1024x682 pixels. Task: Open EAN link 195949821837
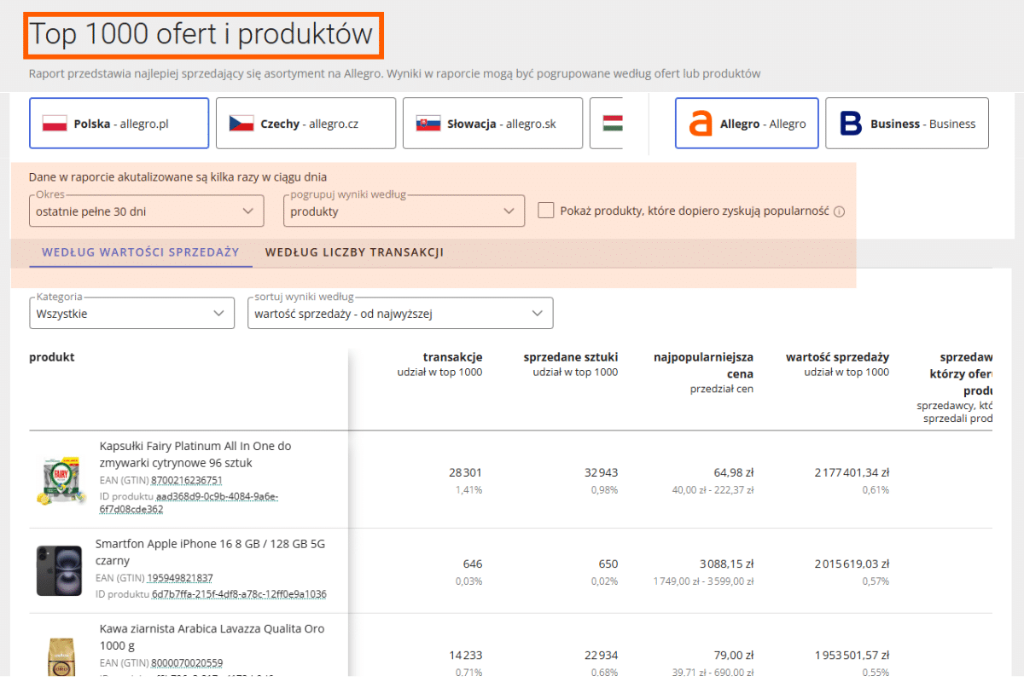182,578
